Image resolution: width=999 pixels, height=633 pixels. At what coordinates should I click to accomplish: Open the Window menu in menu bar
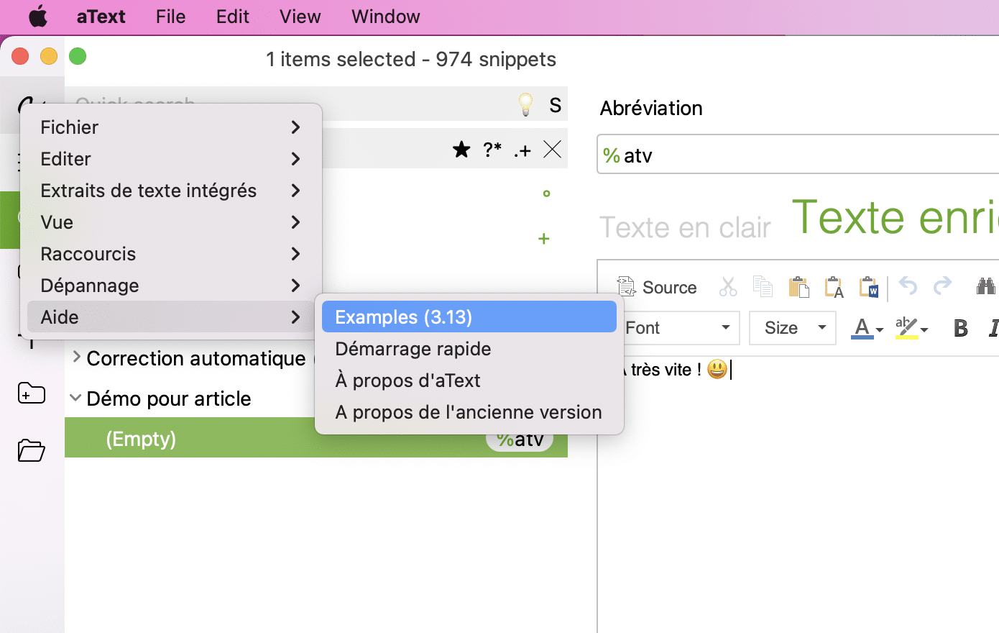[x=385, y=17]
